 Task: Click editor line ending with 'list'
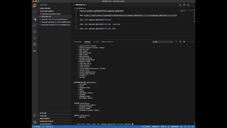pos(98,29)
